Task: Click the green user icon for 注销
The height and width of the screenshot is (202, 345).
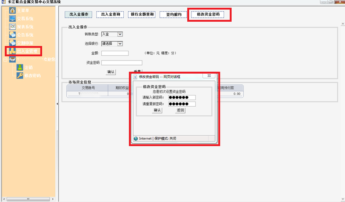Action: click(x=20, y=67)
